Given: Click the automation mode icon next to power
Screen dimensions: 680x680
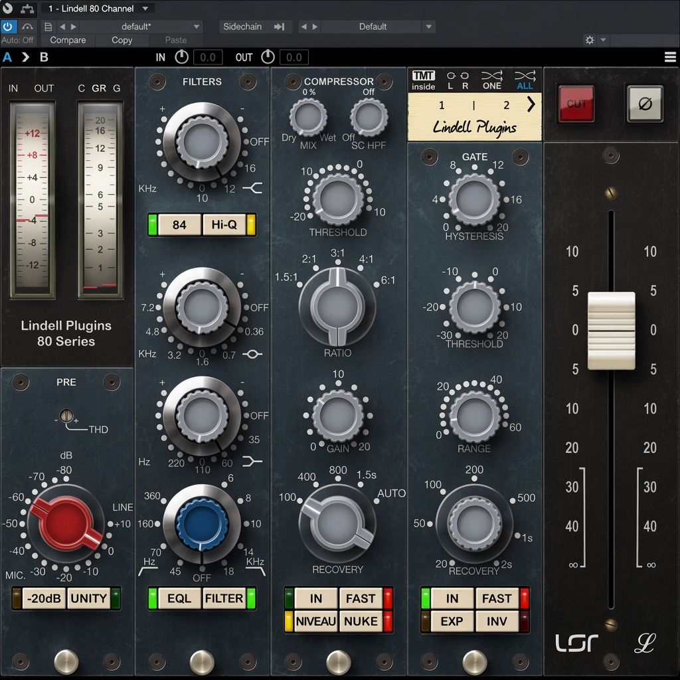Looking at the screenshot, I should point(27,27).
